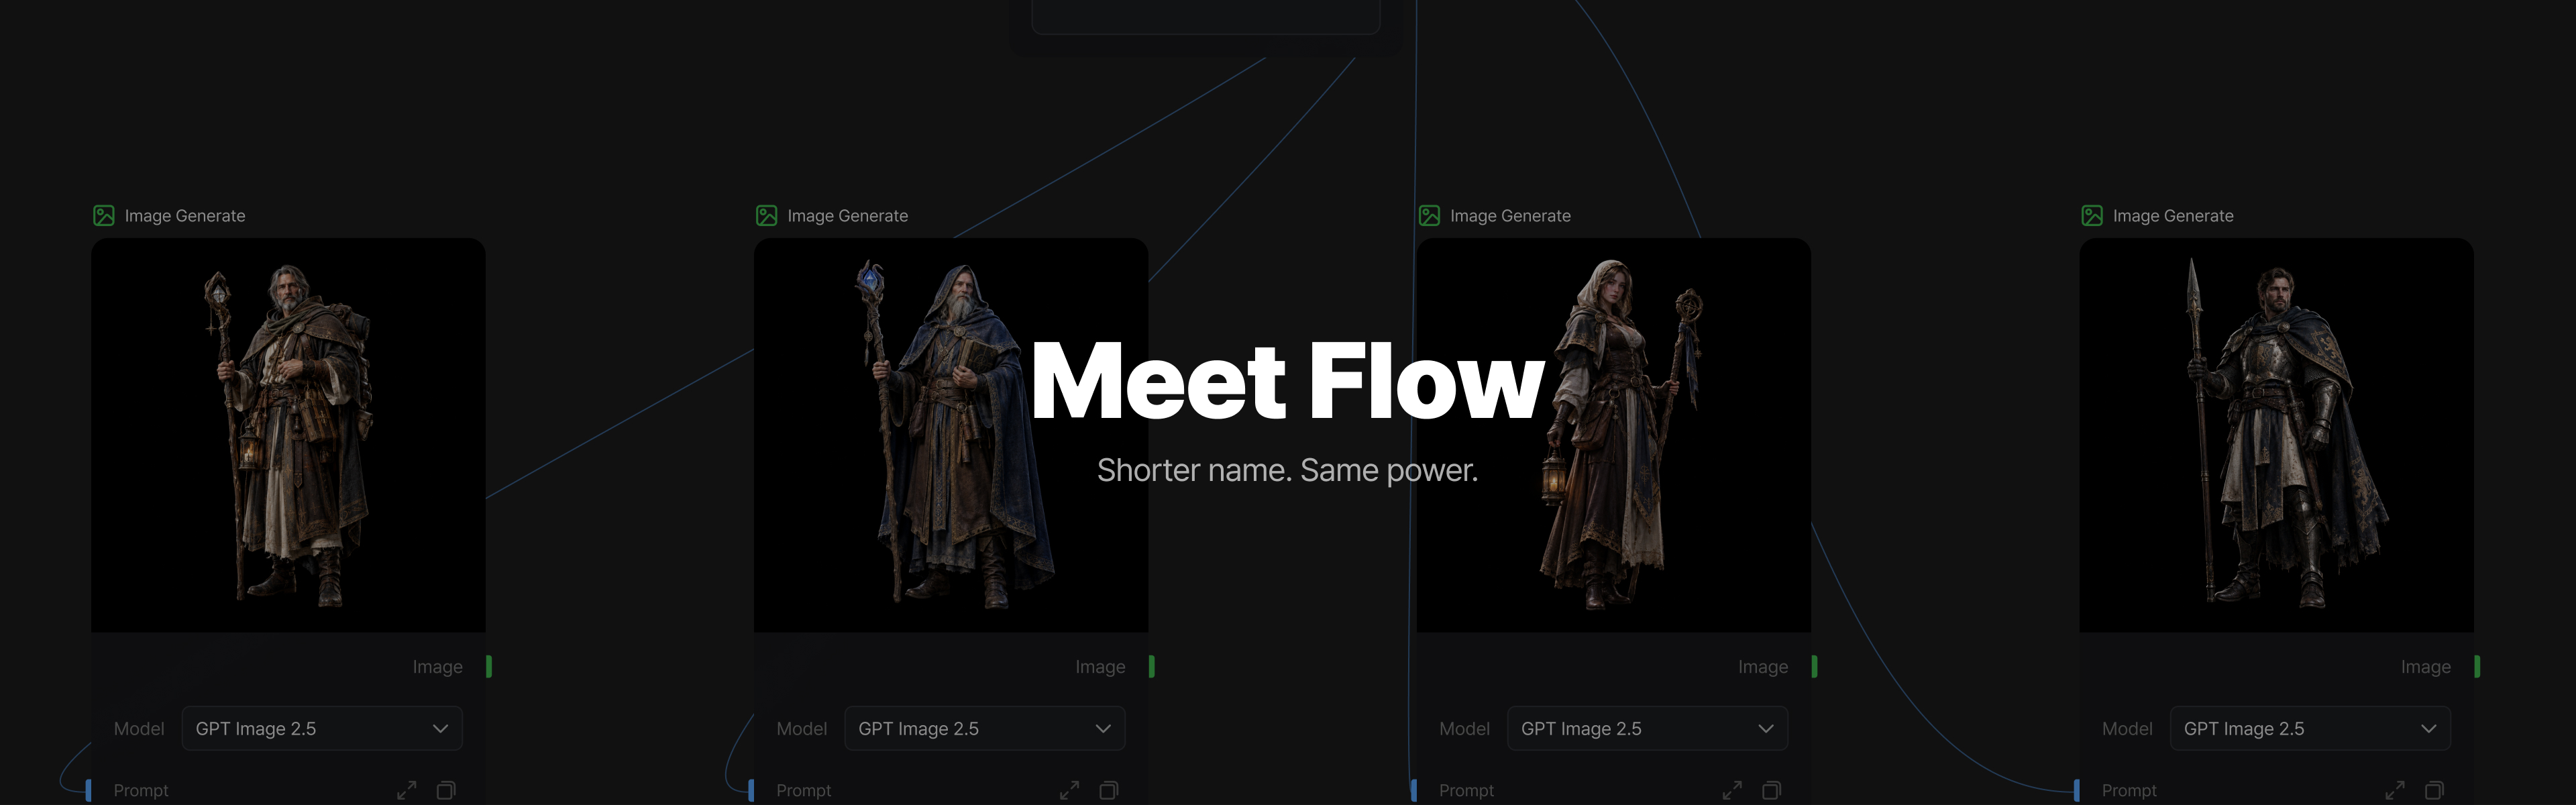Image resolution: width=2576 pixels, height=805 pixels.
Task: Select the armored knight with spear generated image
Action: pyautogui.click(x=2277, y=435)
